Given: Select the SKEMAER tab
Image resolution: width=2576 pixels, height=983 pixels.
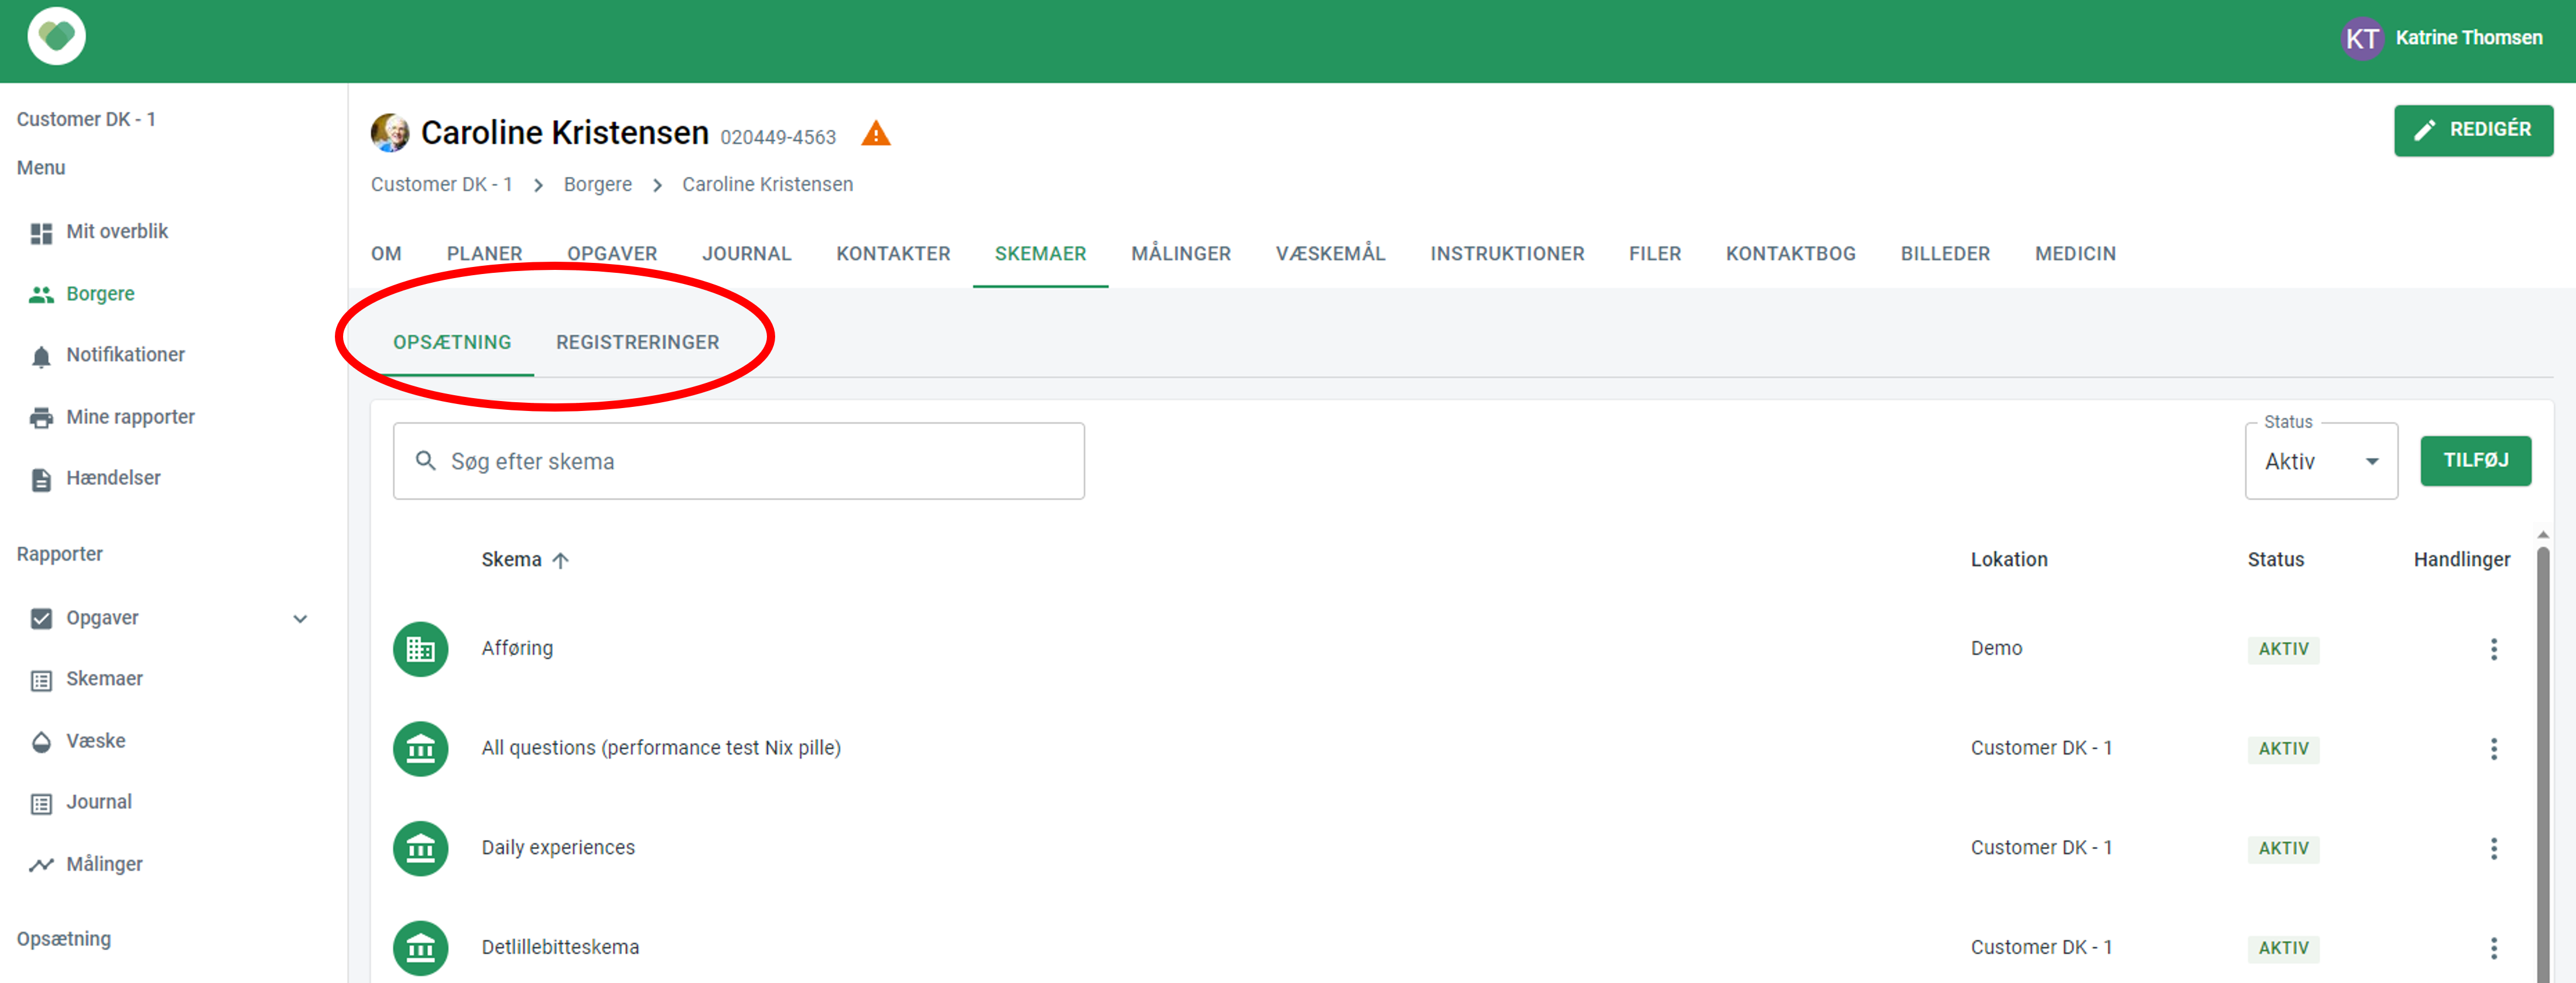Looking at the screenshot, I should click(1040, 254).
